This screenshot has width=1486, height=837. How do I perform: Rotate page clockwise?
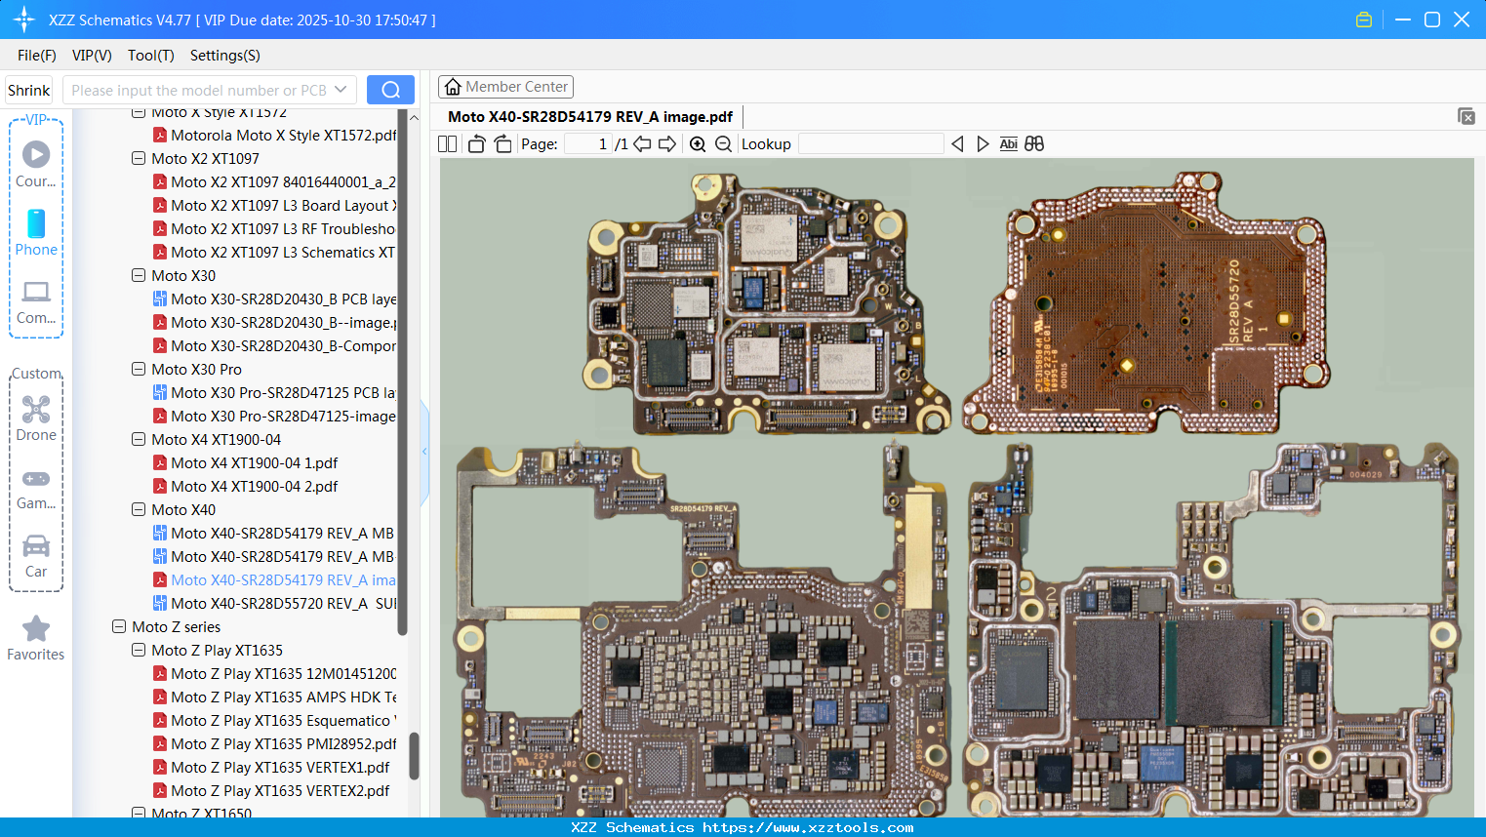click(502, 144)
